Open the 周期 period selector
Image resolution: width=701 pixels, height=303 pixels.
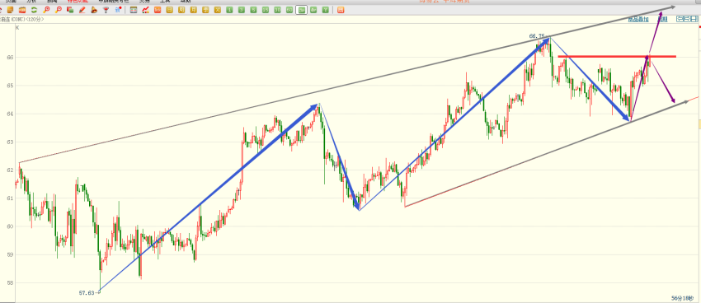click(662, 19)
